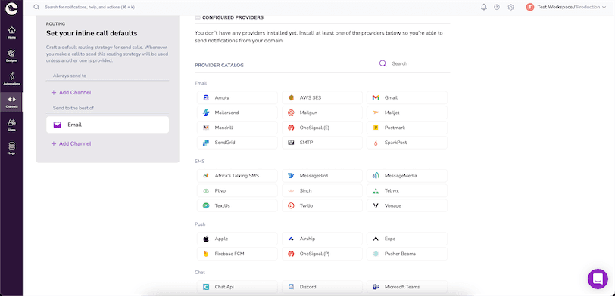615x296 pixels.
Task: Select the Airship push provider
Action: pyautogui.click(x=323, y=239)
